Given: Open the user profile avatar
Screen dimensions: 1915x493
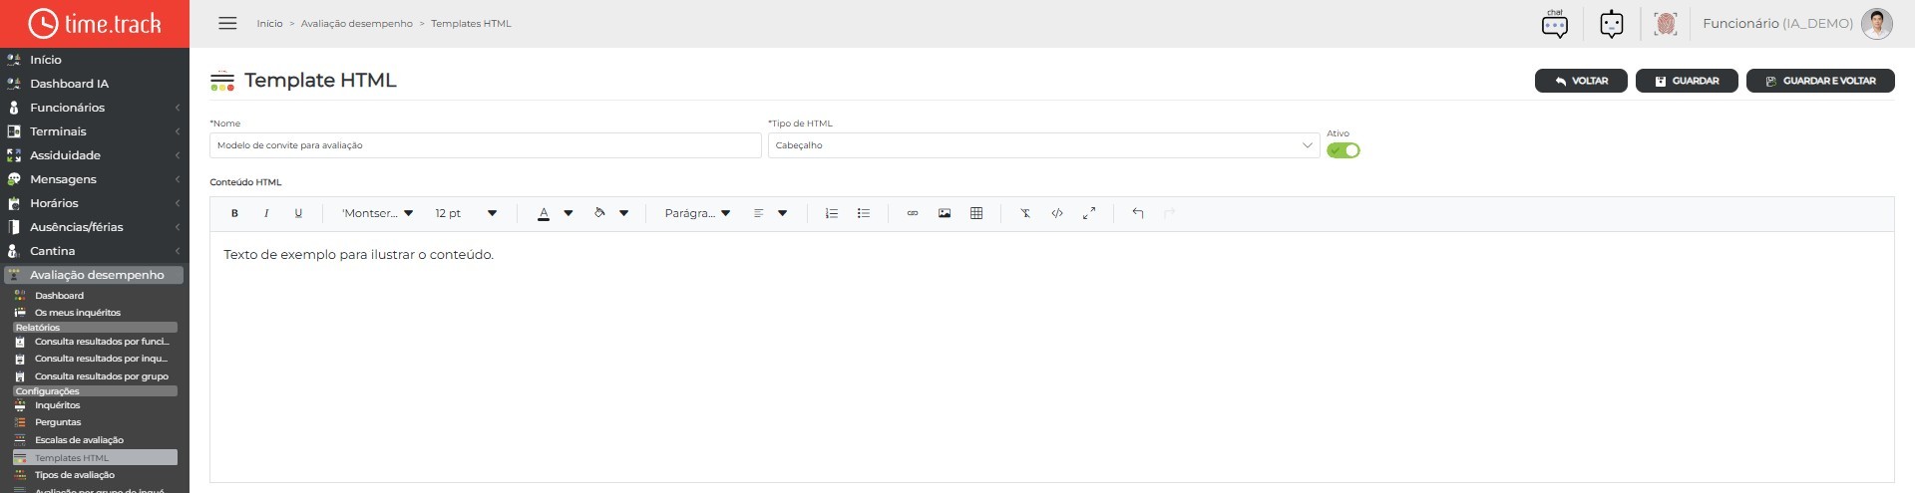Looking at the screenshot, I should pyautogui.click(x=1877, y=24).
